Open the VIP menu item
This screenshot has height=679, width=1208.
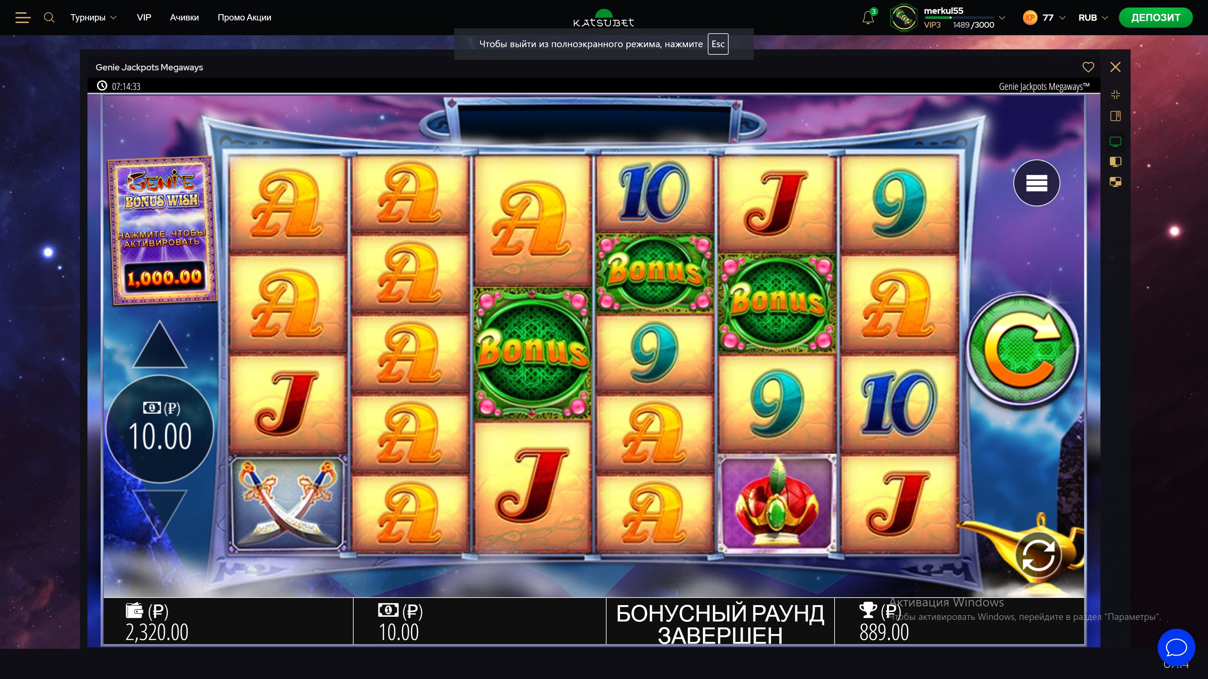144,18
